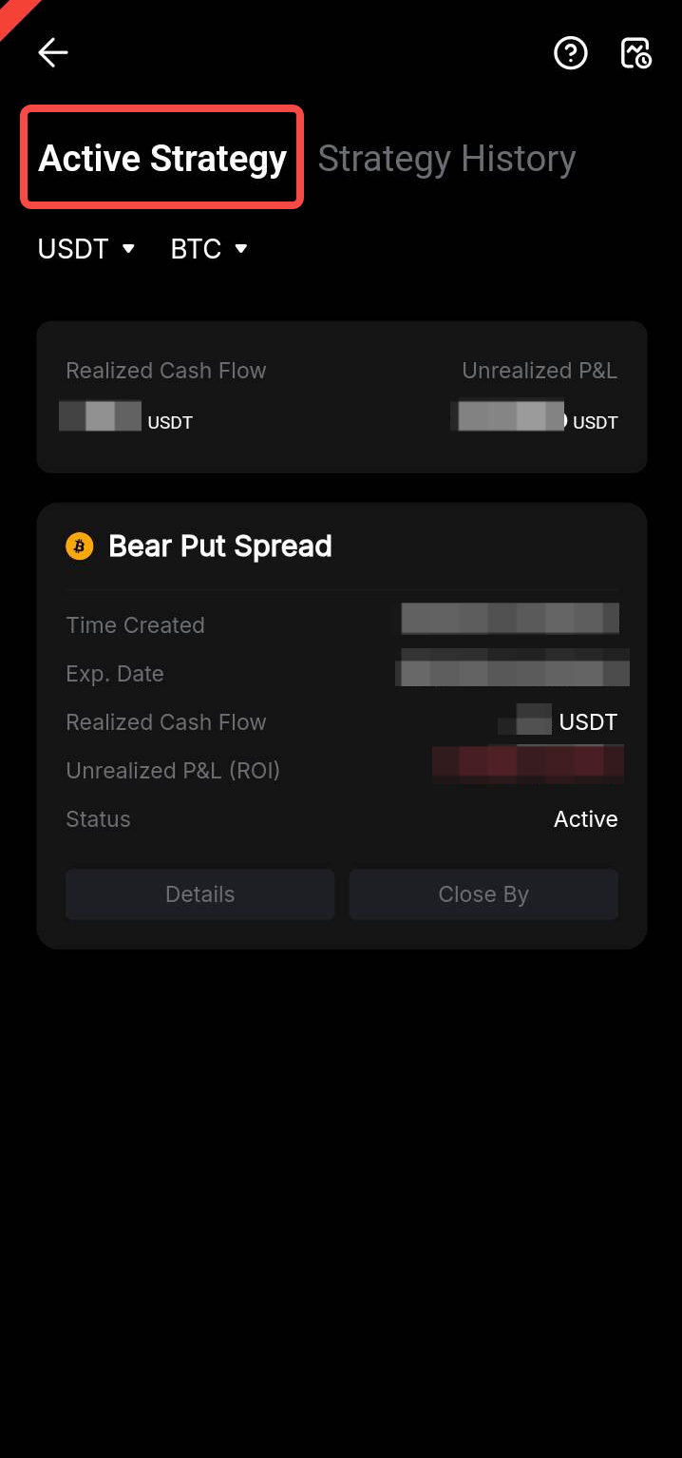The width and height of the screenshot is (682, 1458).
Task: Tap Unrealized P&L in the top summary card
Action: pos(540,371)
